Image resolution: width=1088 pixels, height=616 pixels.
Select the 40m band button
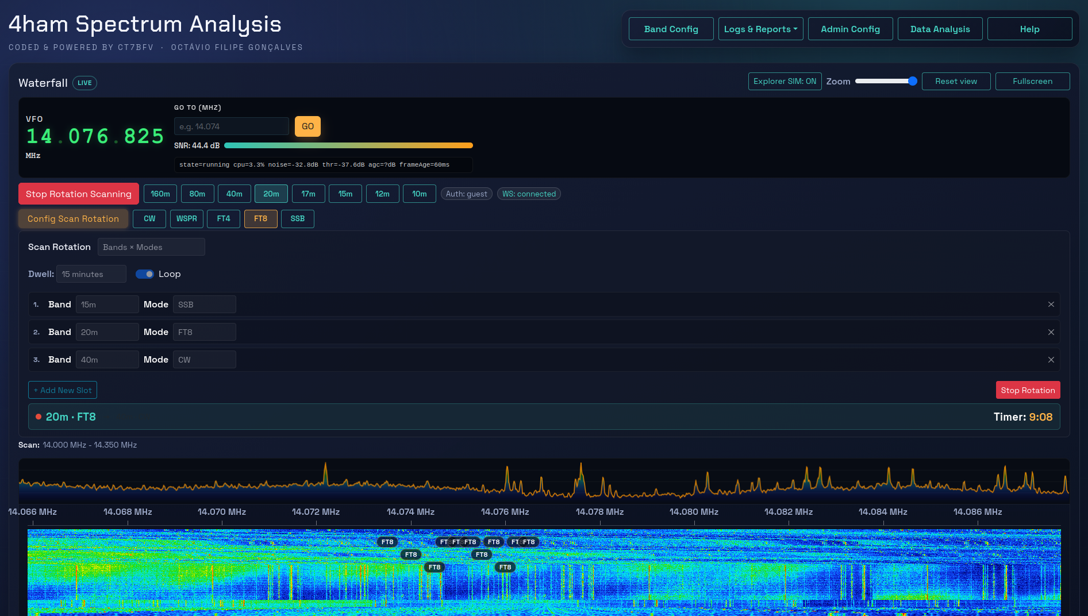click(x=234, y=194)
